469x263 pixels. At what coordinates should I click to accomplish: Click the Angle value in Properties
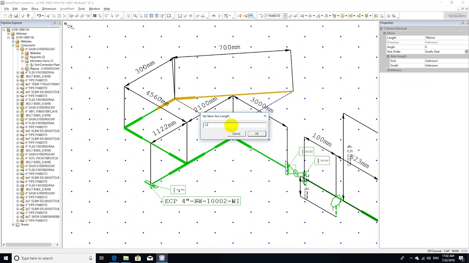(x=446, y=47)
